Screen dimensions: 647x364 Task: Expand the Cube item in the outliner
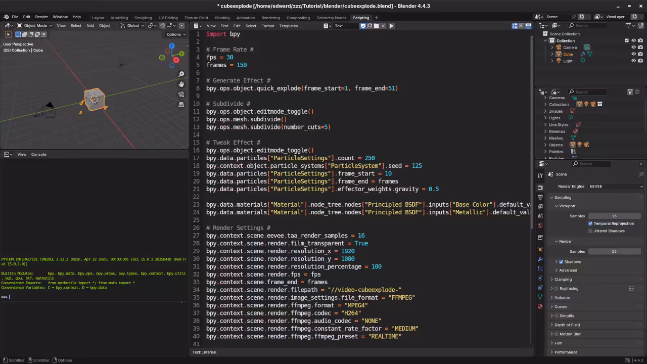tap(552, 54)
